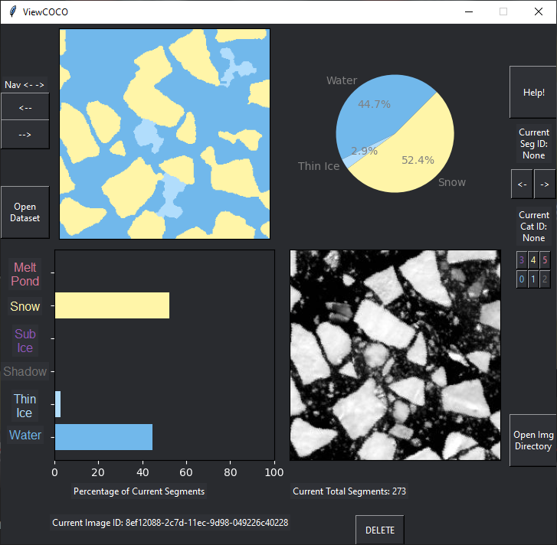Click the ViewCOCO feather title icon
This screenshot has height=545, width=557.
pyautogui.click(x=13, y=11)
